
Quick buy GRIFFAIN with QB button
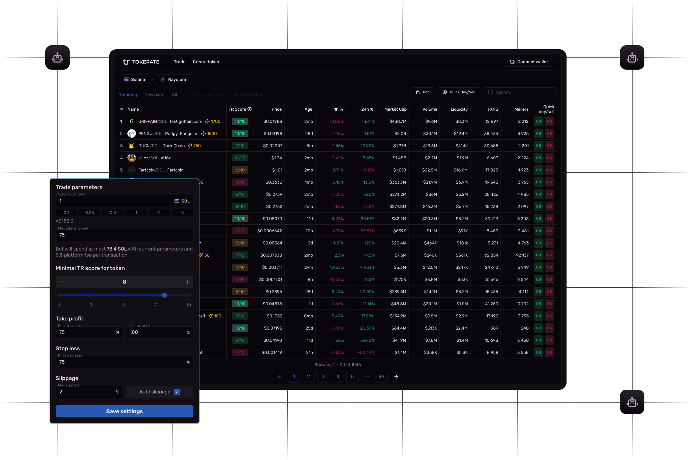[x=539, y=121]
